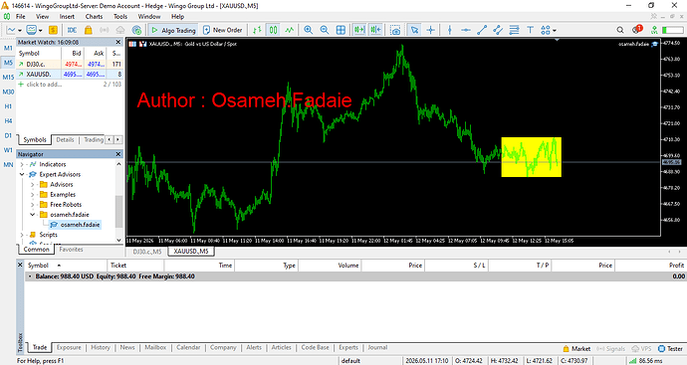The height and width of the screenshot is (365, 687).
Task: Click the Signals broadcast icon in toolbar
Action: [x=105, y=30]
